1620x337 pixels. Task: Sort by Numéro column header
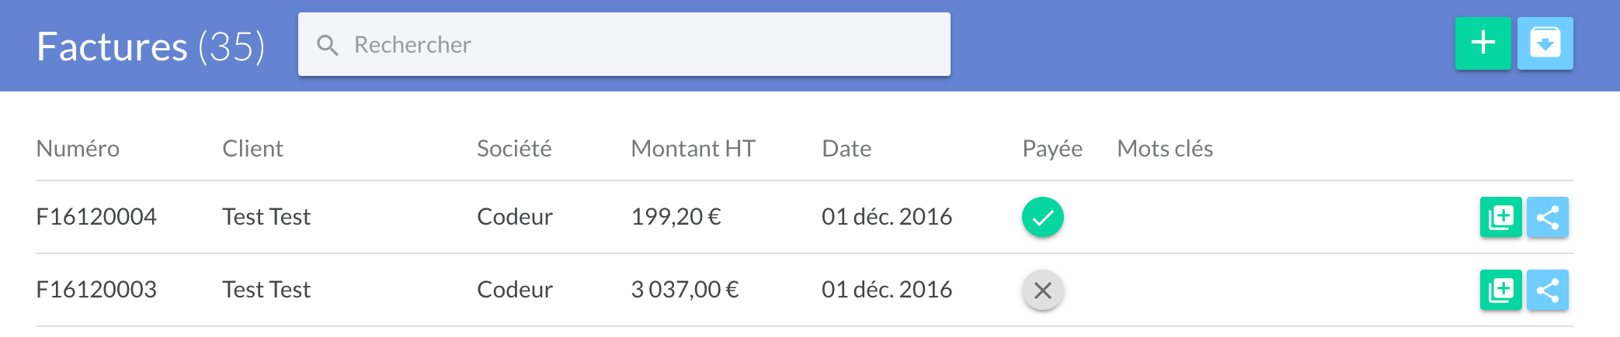pyautogui.click(x=78, y=148)
